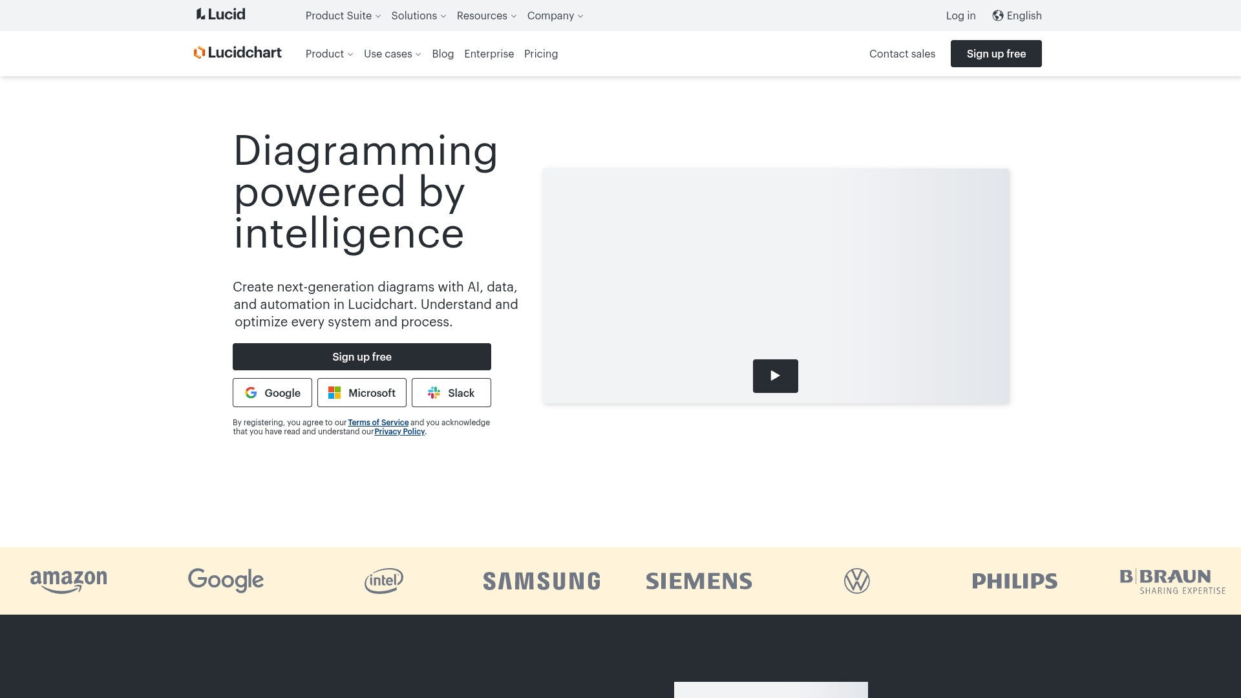Screen dimensions: 1241x698
Task: Open the English language selector
Action: point(1017,16)
